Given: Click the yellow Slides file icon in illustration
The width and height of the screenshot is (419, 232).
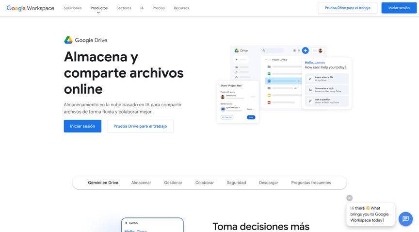Looking at the screenshot, I should click(269, 95).
